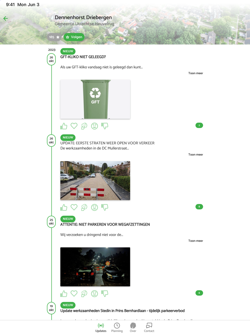Viewport: 250px width, 333px height.
Task: Open ATTENTIE: NIET PARKEREN title
Action: pyautogui.click(x=105, y=225)
